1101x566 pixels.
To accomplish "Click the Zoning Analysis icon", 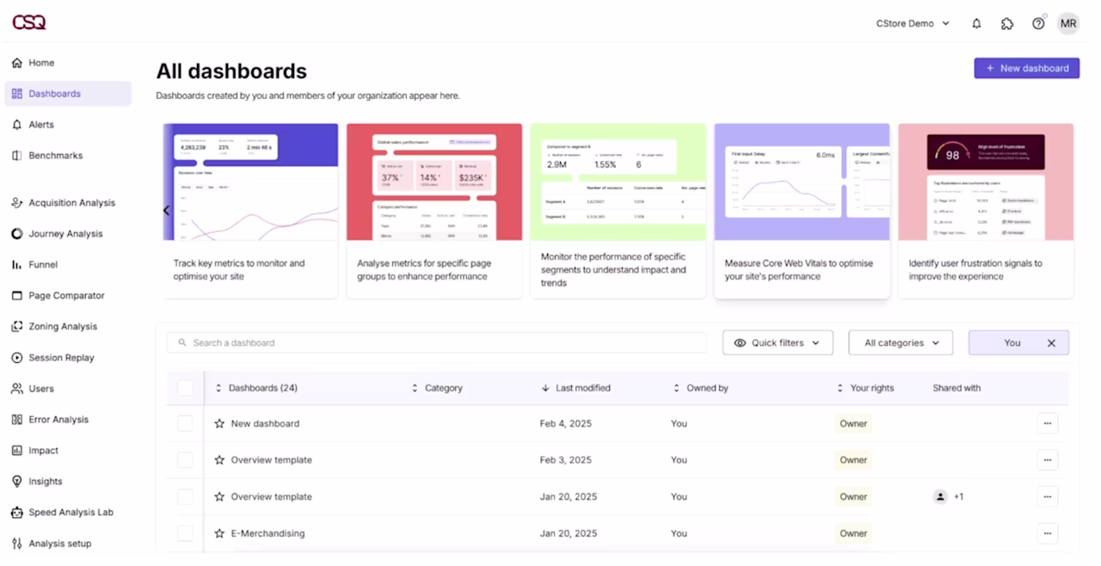I will [x=17, y=327].
